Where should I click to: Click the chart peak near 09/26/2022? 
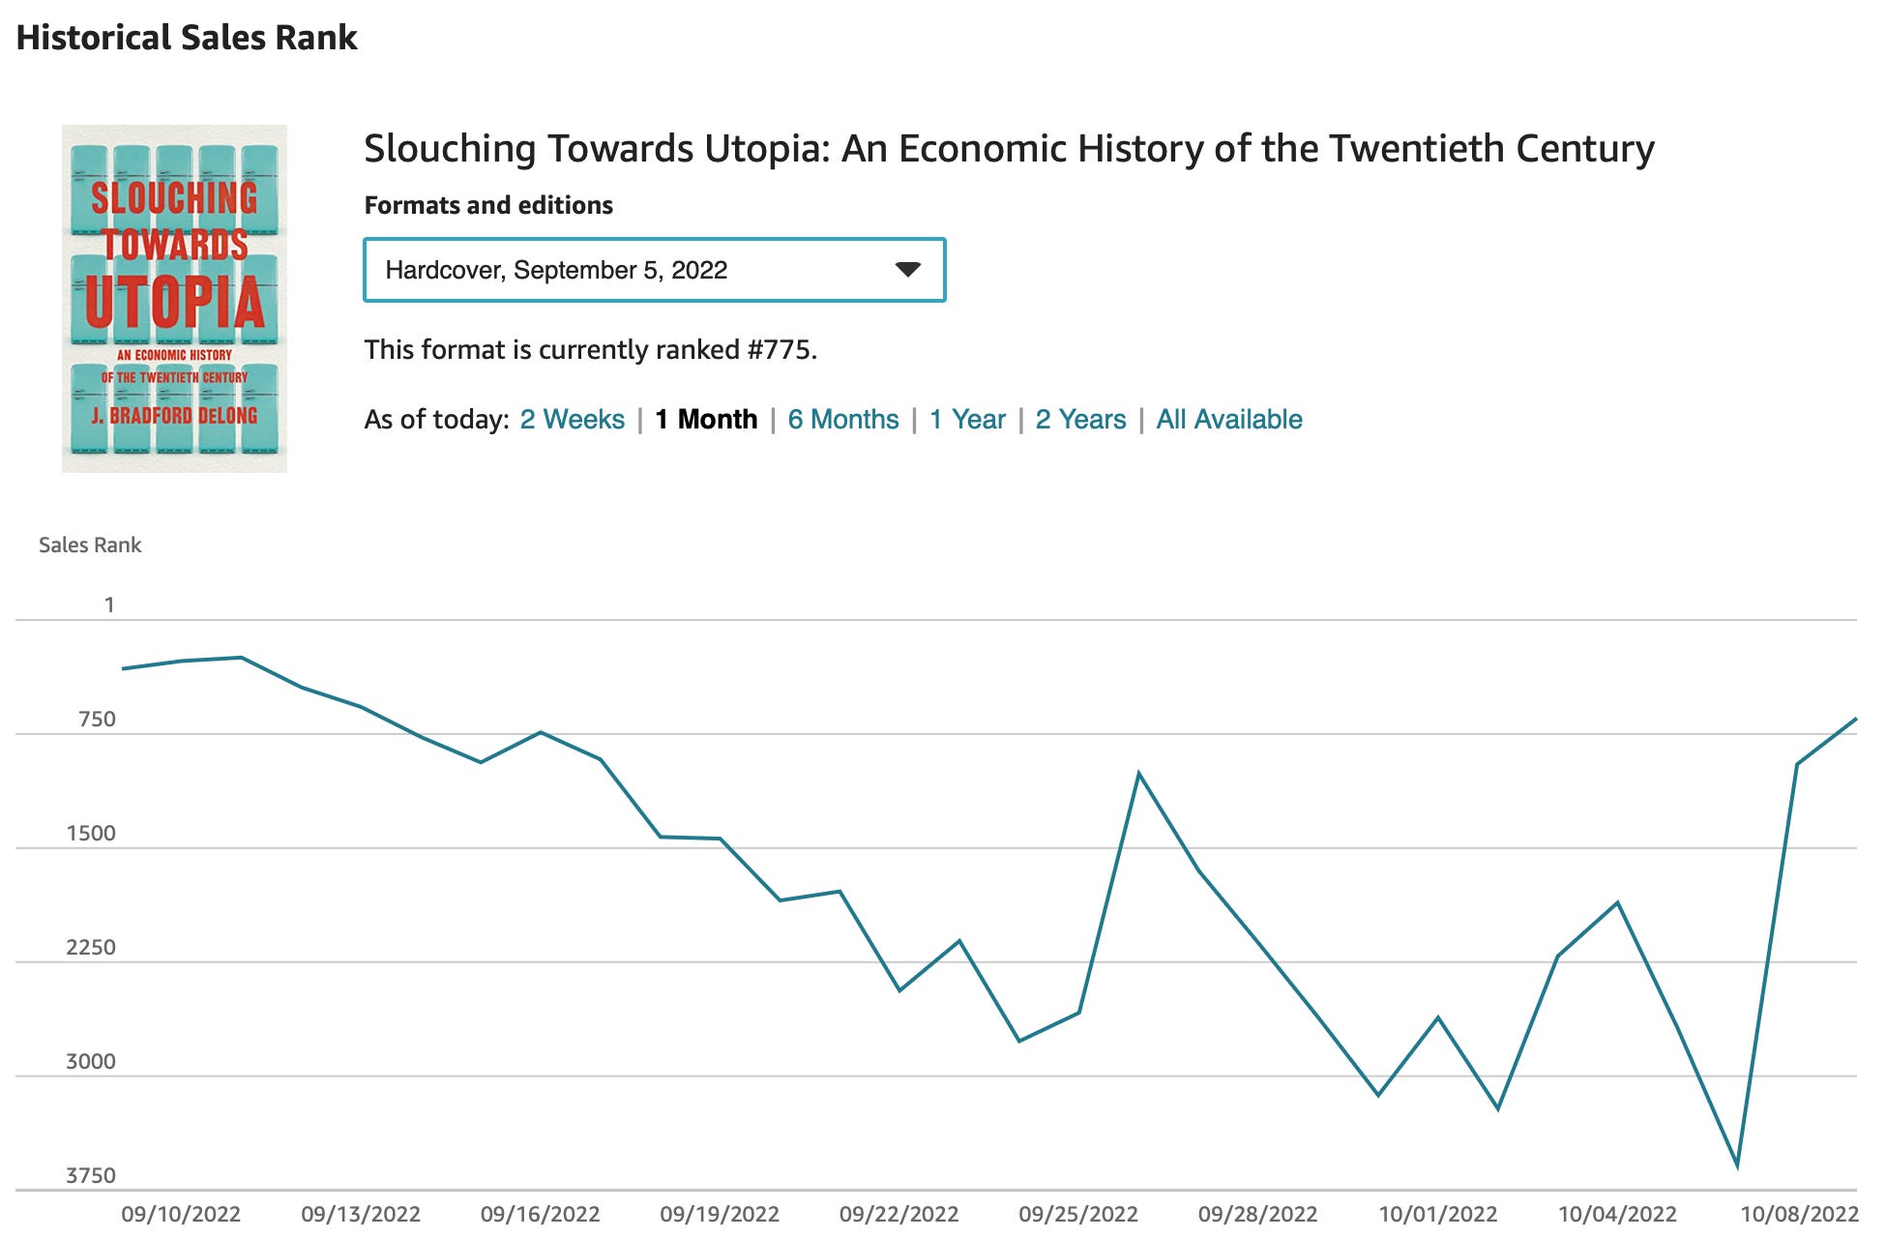tap(1139, 773)
